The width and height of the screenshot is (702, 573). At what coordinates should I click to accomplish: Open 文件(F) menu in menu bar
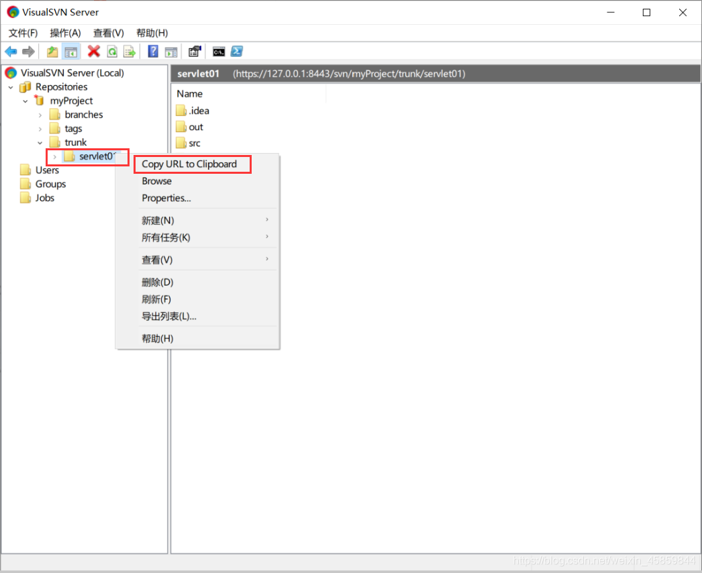pos(23,33)
